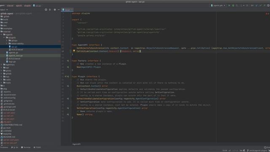
Task: Select agentk.go in the project tree
Action: pyautogui.click(x=13, y=52)
